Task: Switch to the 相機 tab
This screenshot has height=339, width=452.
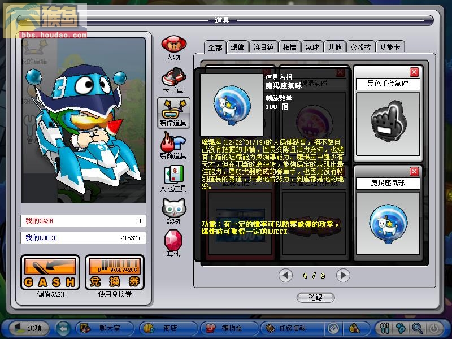Action: coord(290,47)
